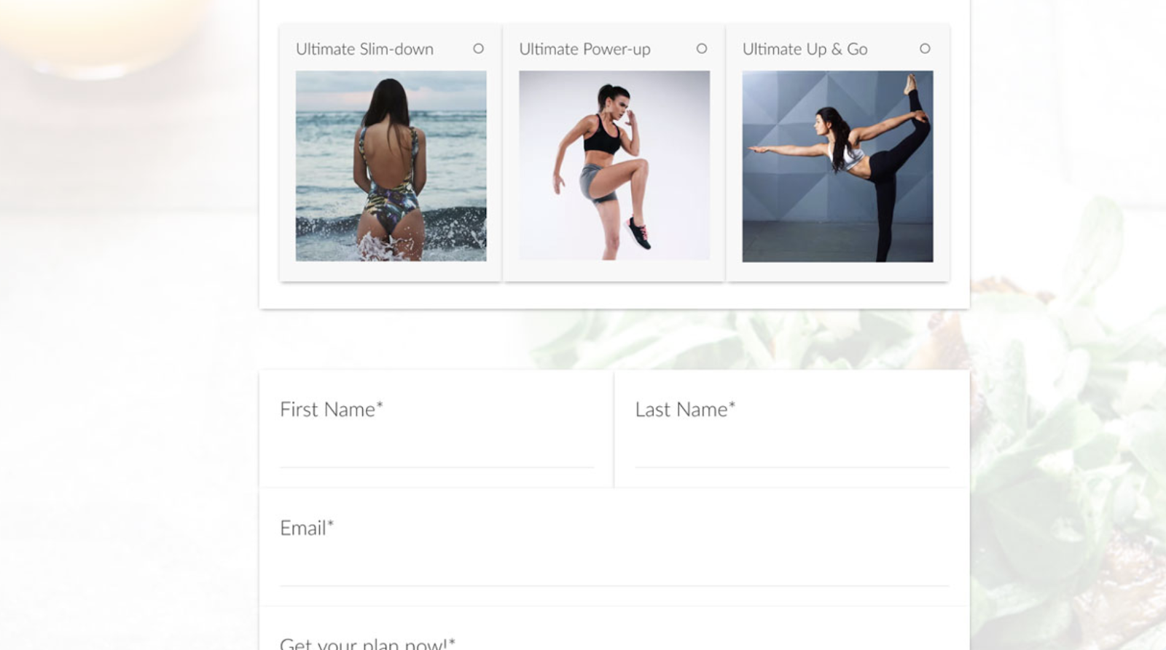1166x650 pixels.
Task: Click the Ultimate Power-up title text
Action: click(584, 49)
